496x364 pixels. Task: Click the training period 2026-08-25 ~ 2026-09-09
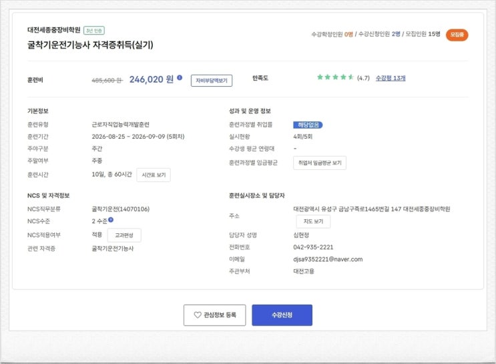pos(128,137)
